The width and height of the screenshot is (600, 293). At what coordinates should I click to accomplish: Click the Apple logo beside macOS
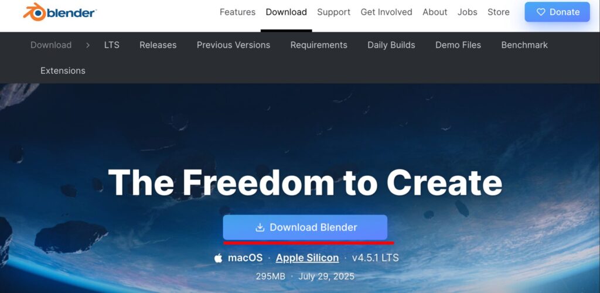(x=218, y=258)
